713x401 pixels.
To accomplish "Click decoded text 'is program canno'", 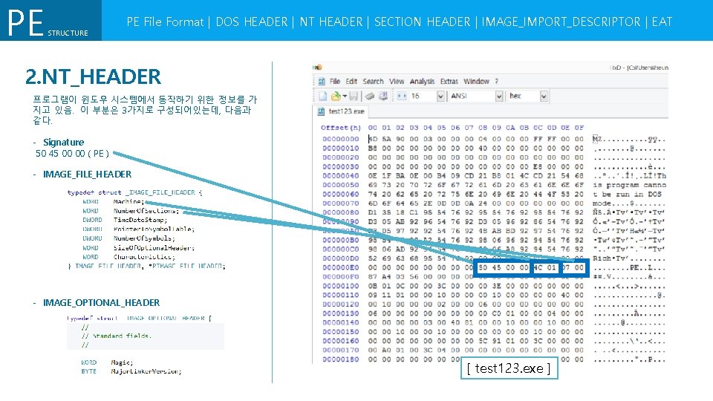I will pos(629,185).
